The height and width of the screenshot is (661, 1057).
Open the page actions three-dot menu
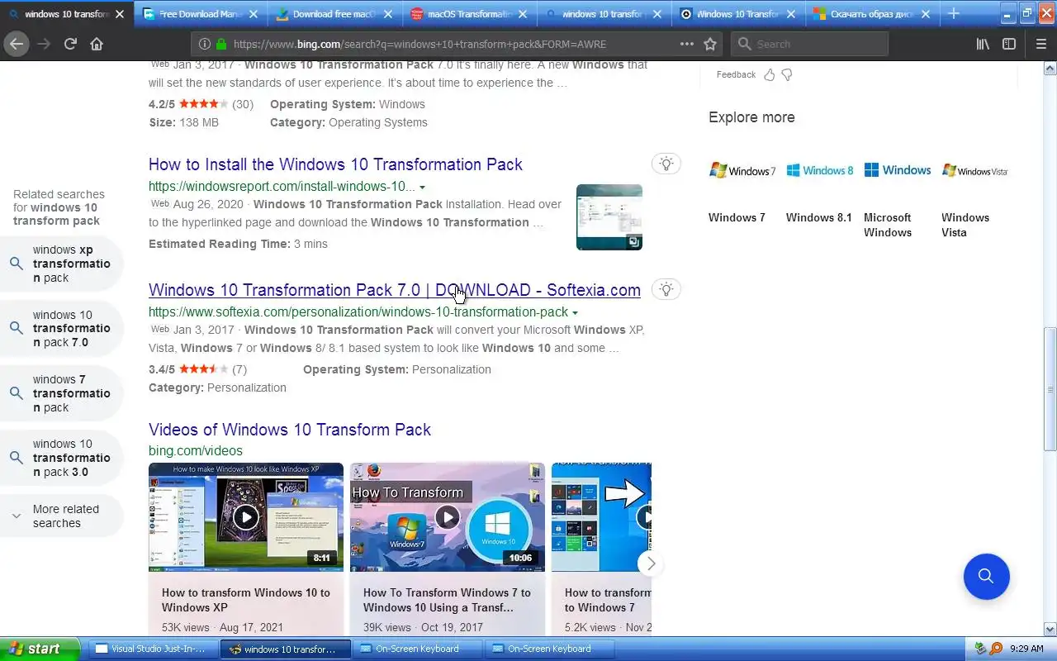tap(687, 44)
